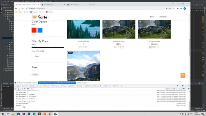Open the Memory tab in DevTools

pos(63,86)
